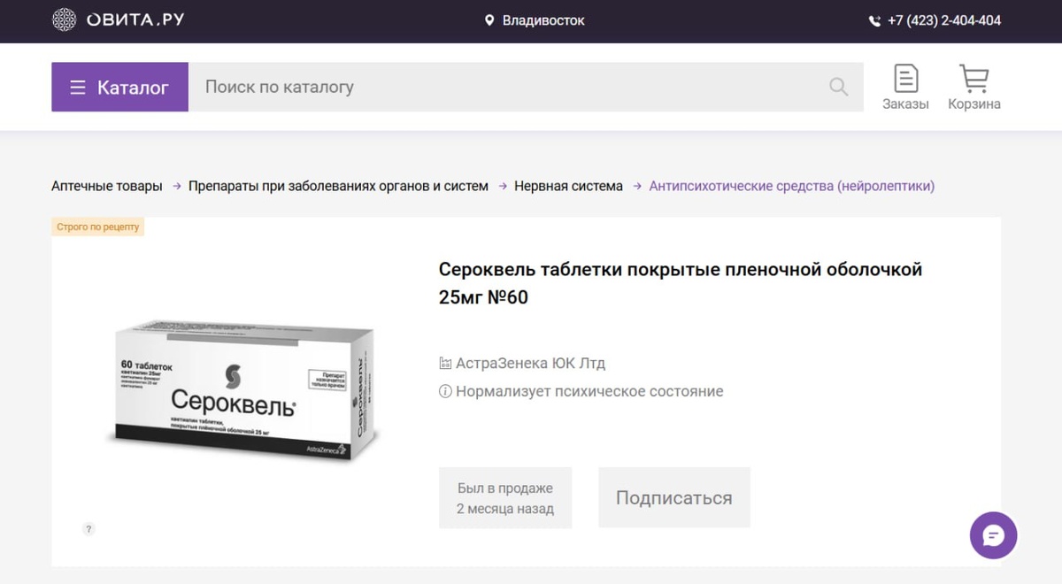Click the factory icon beside manufacturer

pyautogui.click(x=445, y=363)
